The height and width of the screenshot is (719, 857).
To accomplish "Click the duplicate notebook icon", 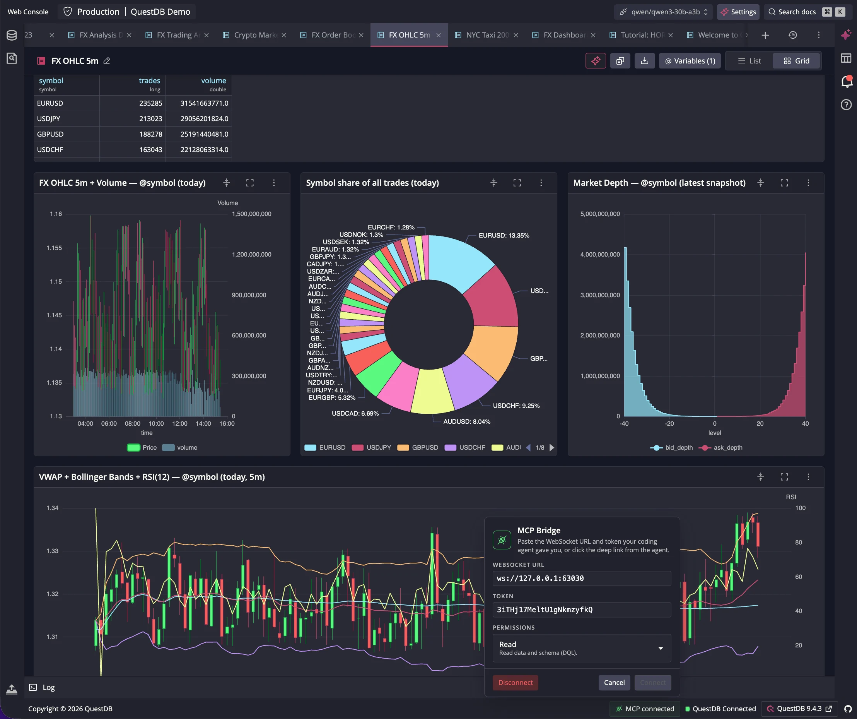I will pos(620,61).
